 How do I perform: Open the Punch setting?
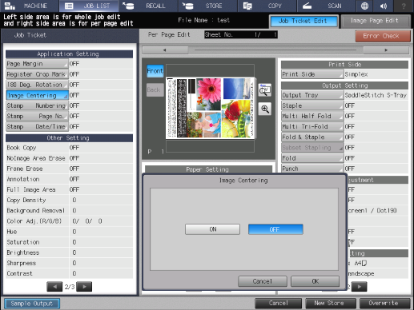click(x=312, y=169)
